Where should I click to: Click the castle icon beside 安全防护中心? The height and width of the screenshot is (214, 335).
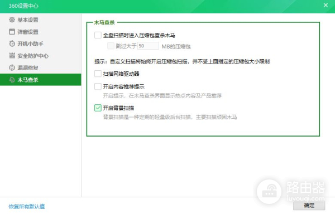click(x=12, y=56)
